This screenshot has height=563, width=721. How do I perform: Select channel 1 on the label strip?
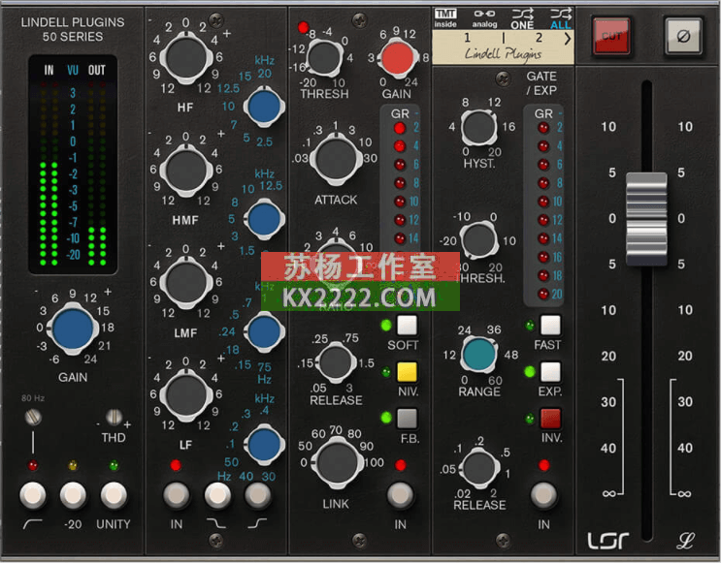click(467, 38)
